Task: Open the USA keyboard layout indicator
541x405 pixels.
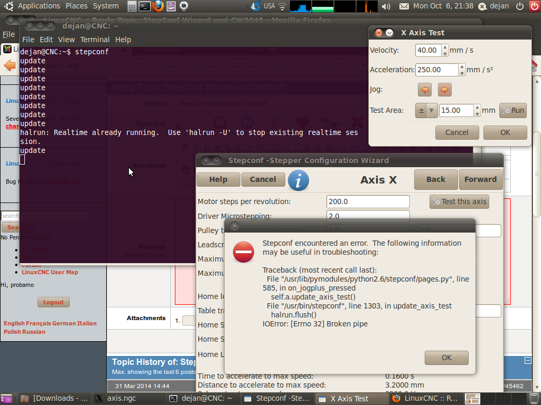Action: [269, 6]
